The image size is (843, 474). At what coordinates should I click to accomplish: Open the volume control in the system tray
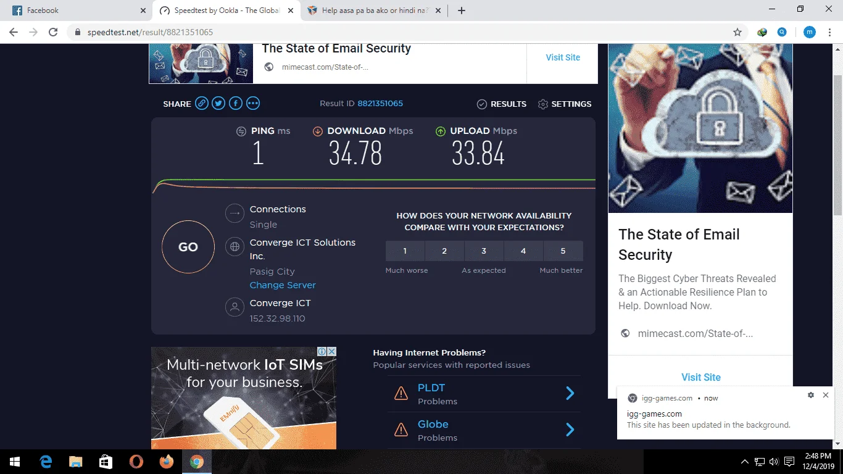click(774, 462)
